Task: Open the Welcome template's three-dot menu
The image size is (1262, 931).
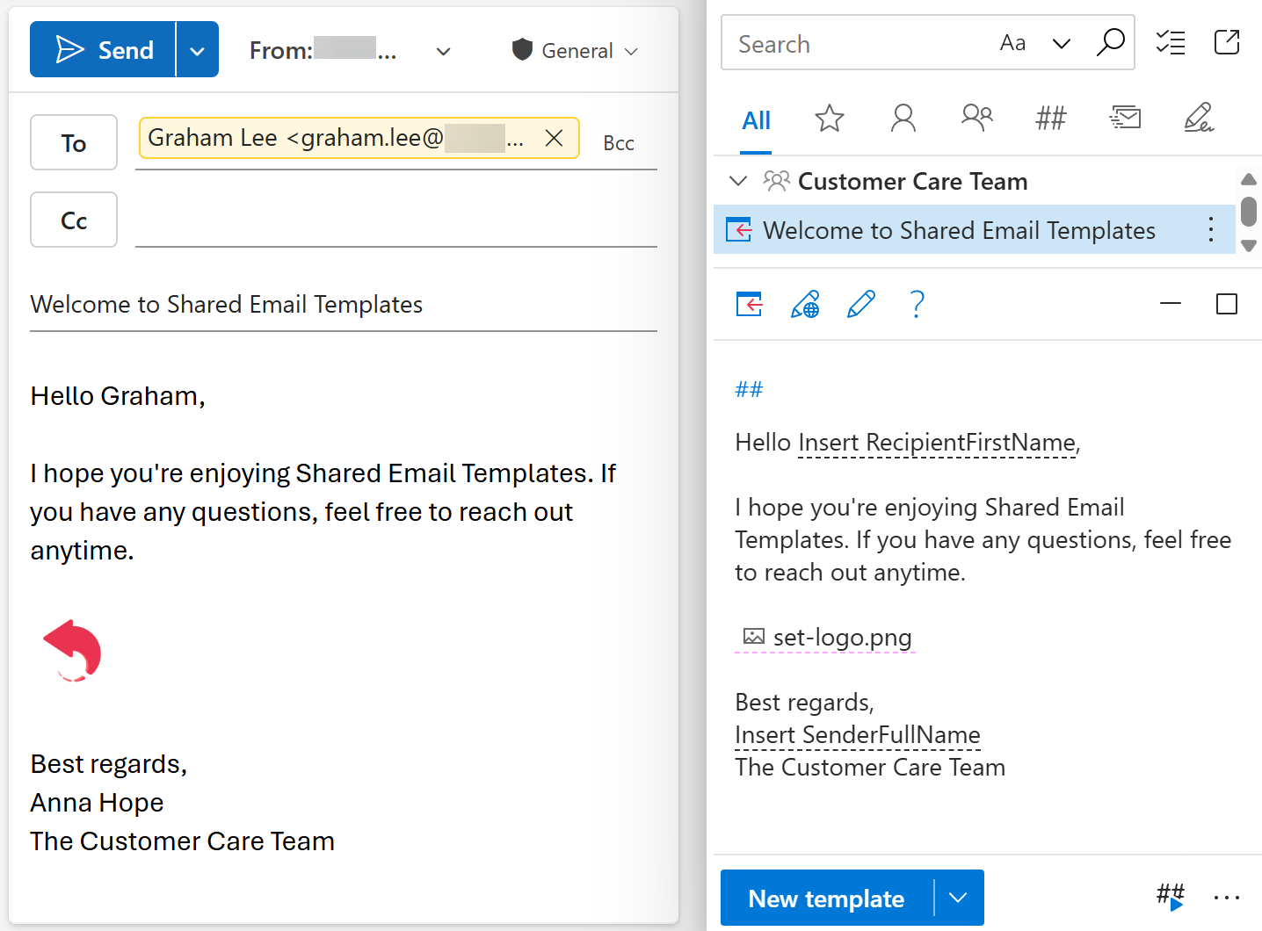Action: click(x=1210, y=229)
